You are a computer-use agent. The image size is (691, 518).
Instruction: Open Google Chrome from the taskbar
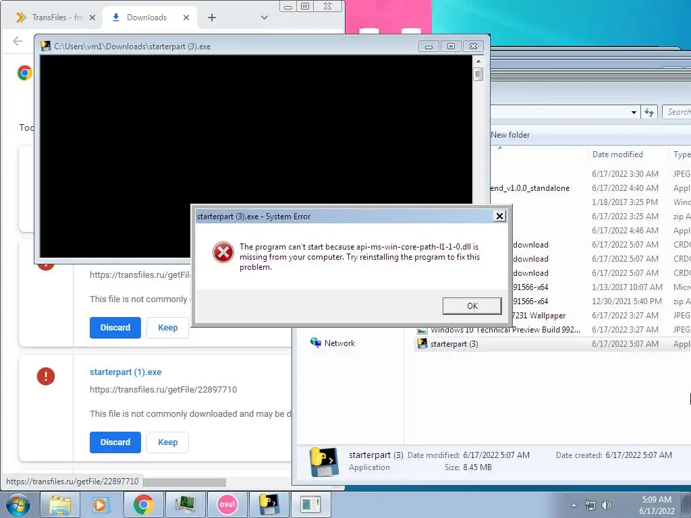click(144, 505)
